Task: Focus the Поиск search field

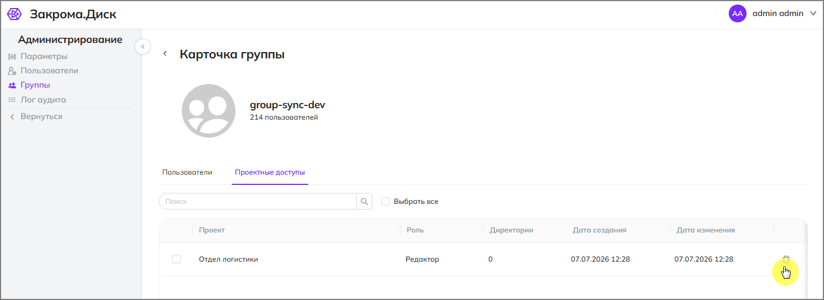Action: tap(258, 202)
